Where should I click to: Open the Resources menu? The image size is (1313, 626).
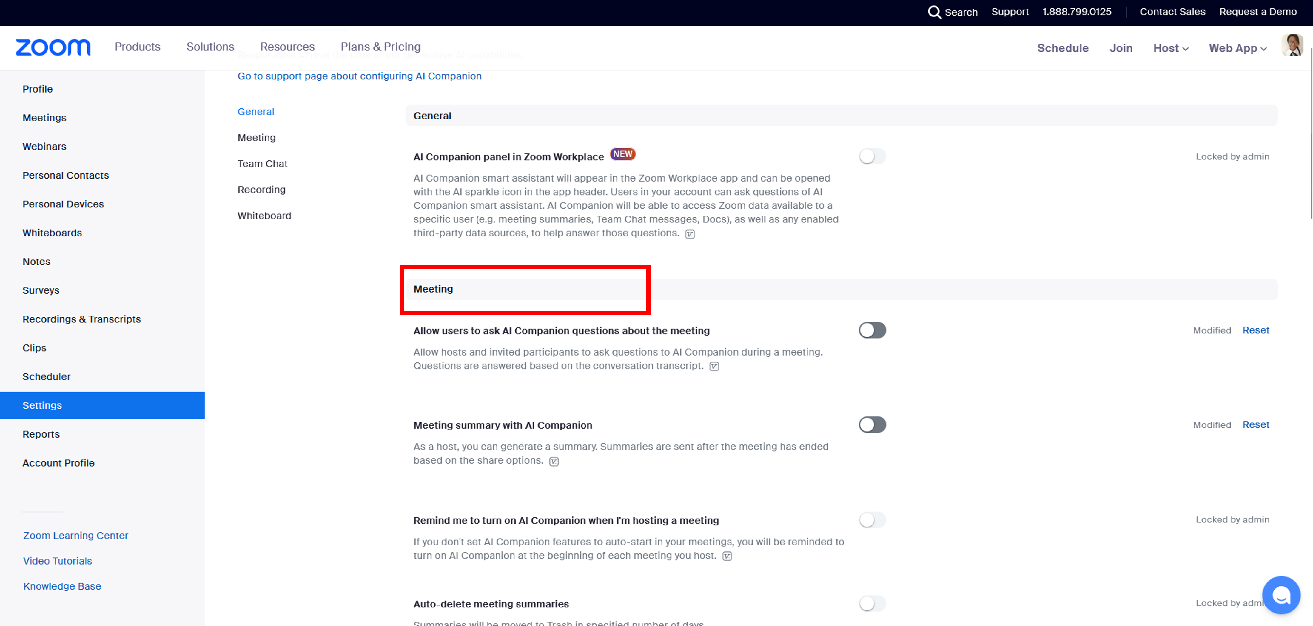pyautogui.click(x=287, y=46)
